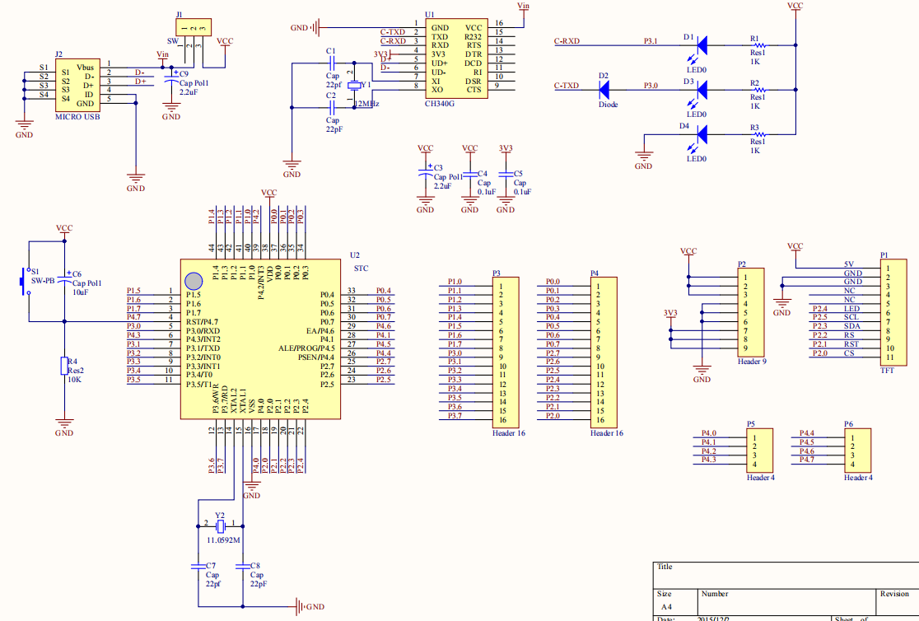Select the S1 SW-PB pushbutton symbol
Screen dimensions: 919x621
click(x=26, y=281)
